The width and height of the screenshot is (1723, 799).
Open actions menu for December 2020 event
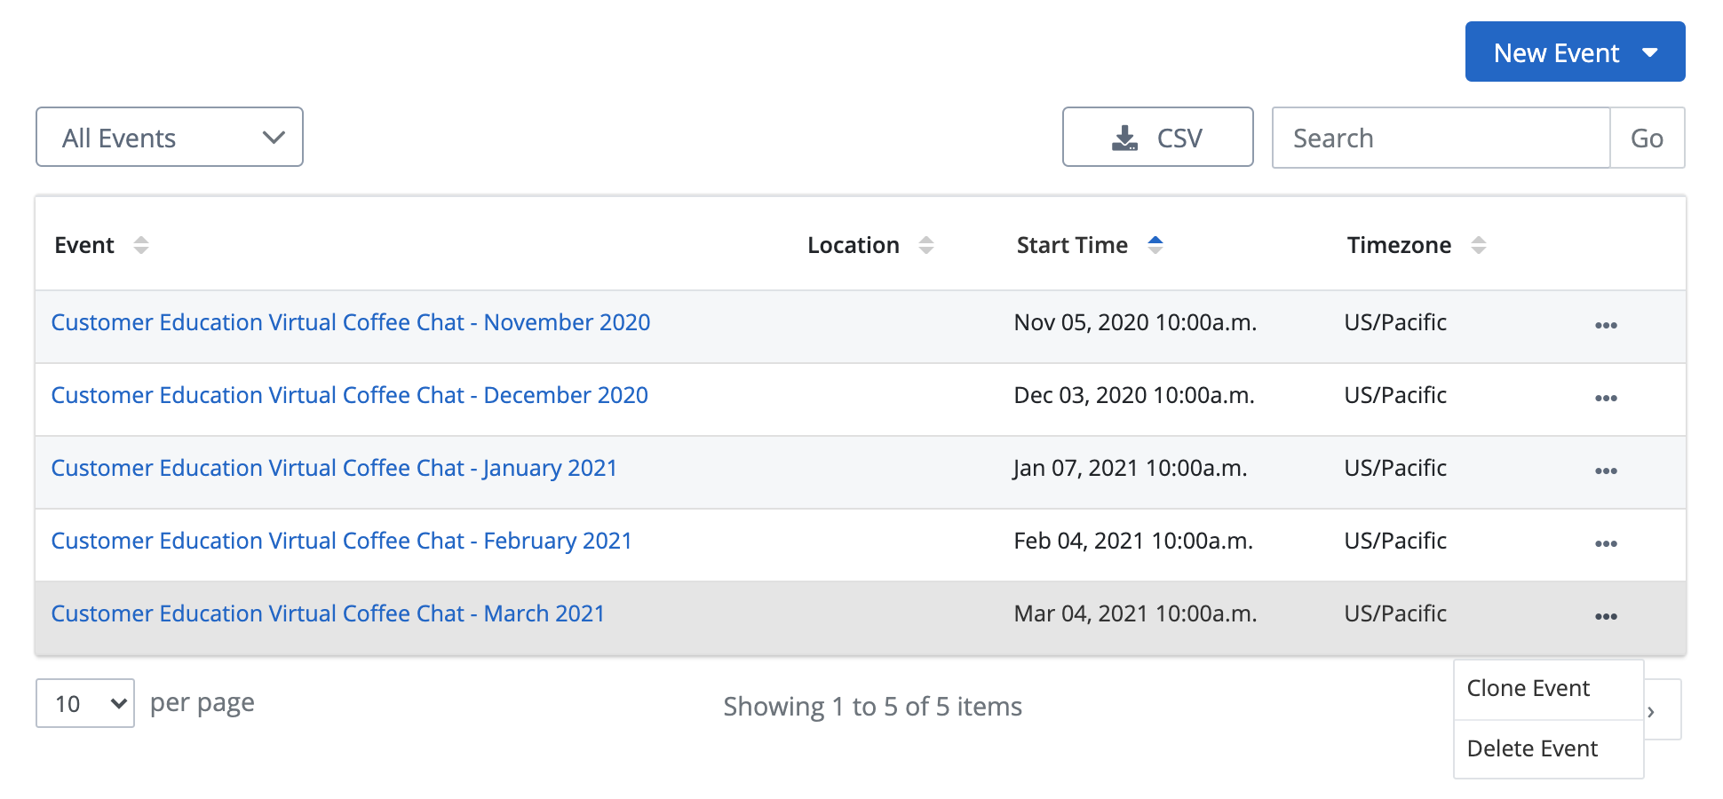[1606, 398]
